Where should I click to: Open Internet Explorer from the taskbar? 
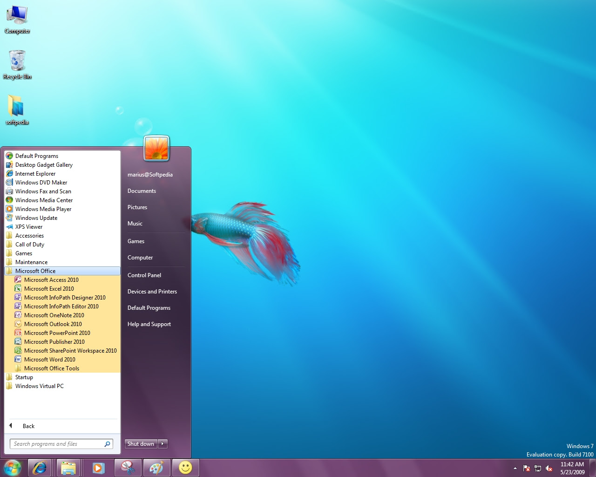point(40,468)
